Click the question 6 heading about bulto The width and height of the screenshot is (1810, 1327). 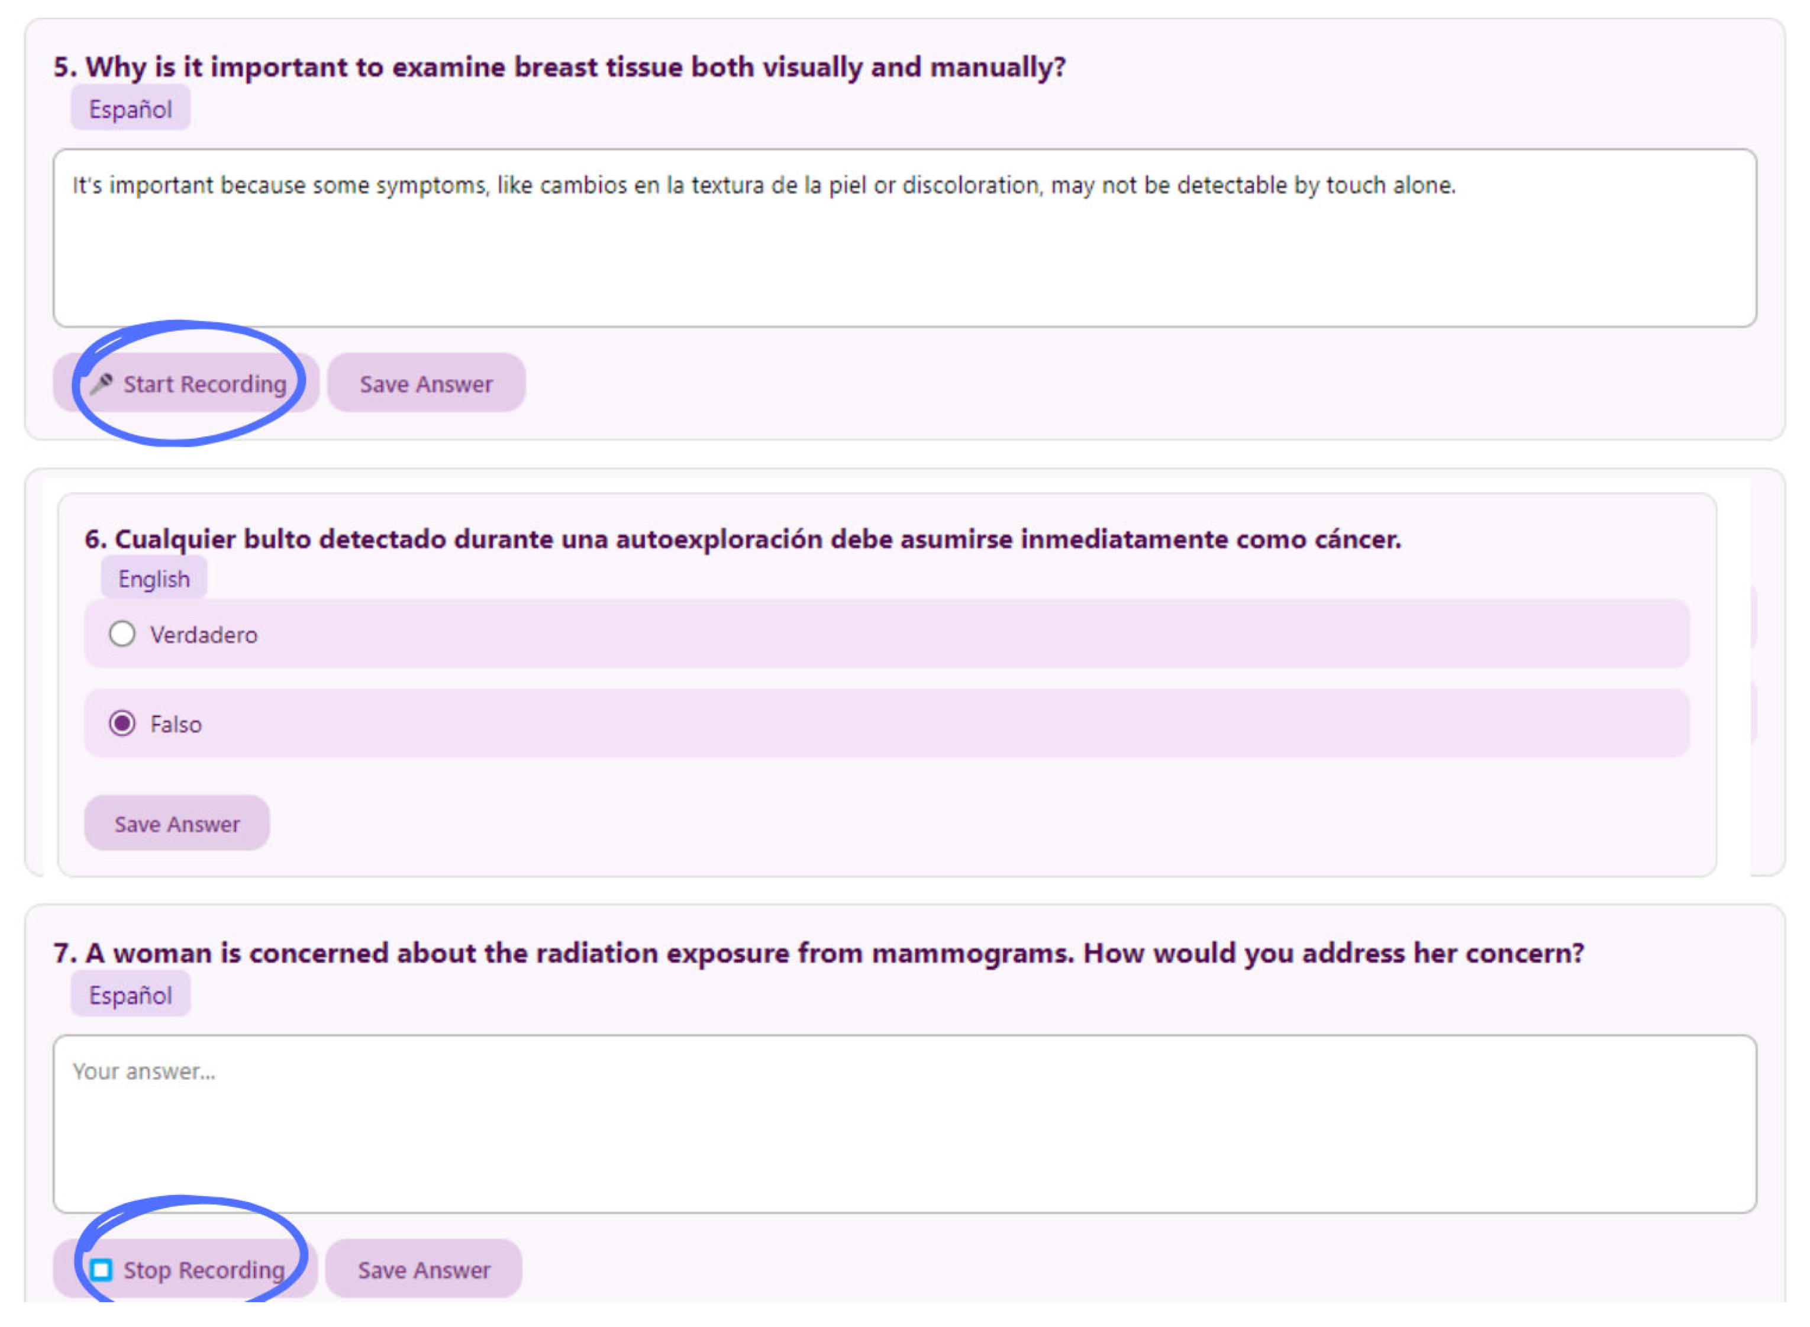tap(743, 539)
